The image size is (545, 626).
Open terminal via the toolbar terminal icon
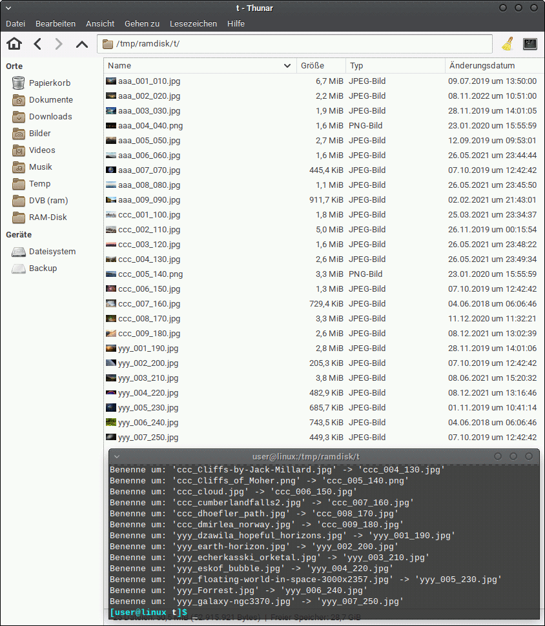[530, 43]
